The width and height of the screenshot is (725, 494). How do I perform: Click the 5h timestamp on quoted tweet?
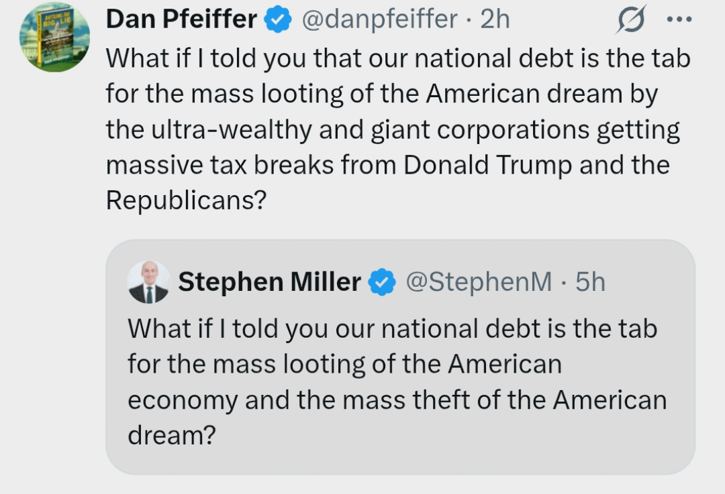(x=590, y=282)
